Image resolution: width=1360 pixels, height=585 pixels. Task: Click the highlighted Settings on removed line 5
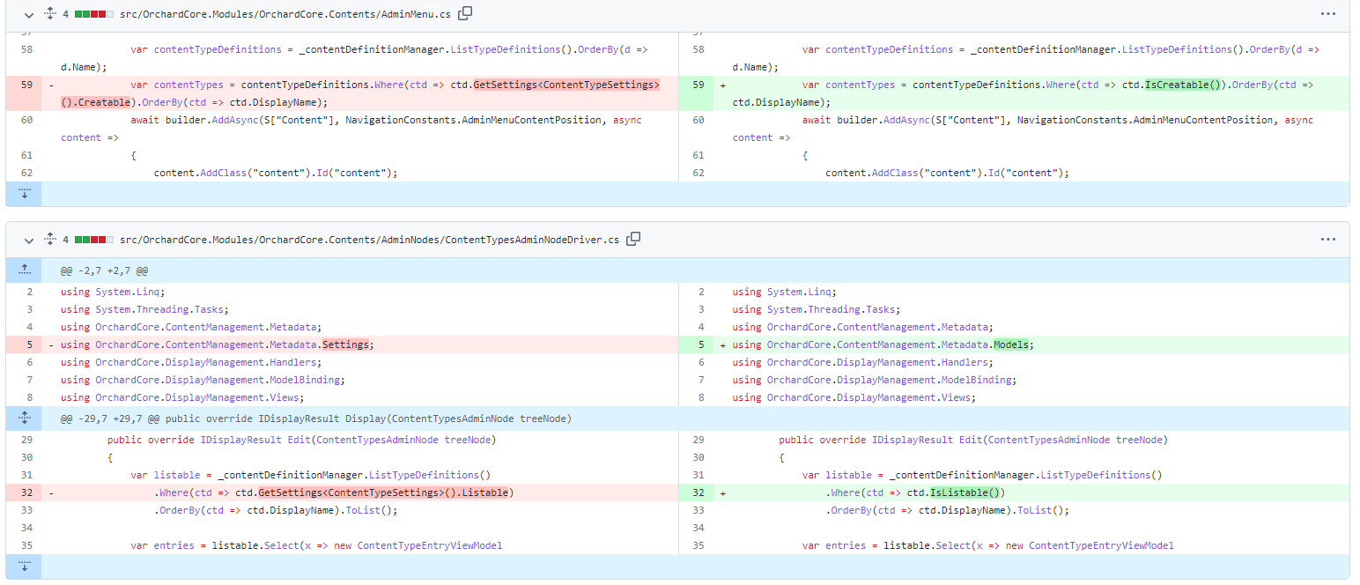(345, 344)
